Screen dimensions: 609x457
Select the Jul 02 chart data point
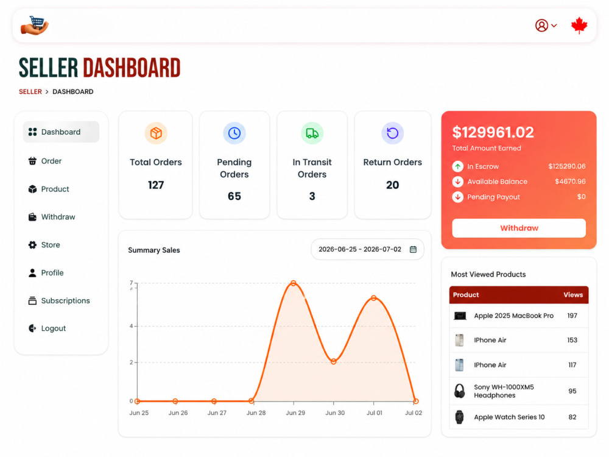[x=415, y=401]
